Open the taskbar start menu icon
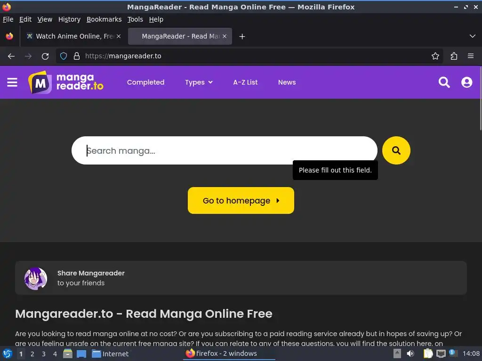The width and height of the screenshot is (482, 361). point(8,353)
